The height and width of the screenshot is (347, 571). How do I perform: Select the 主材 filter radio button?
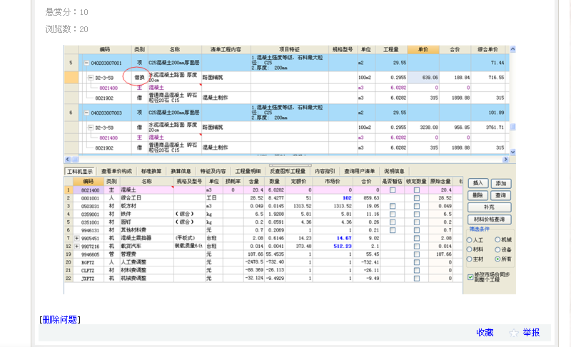pos(470,259)
